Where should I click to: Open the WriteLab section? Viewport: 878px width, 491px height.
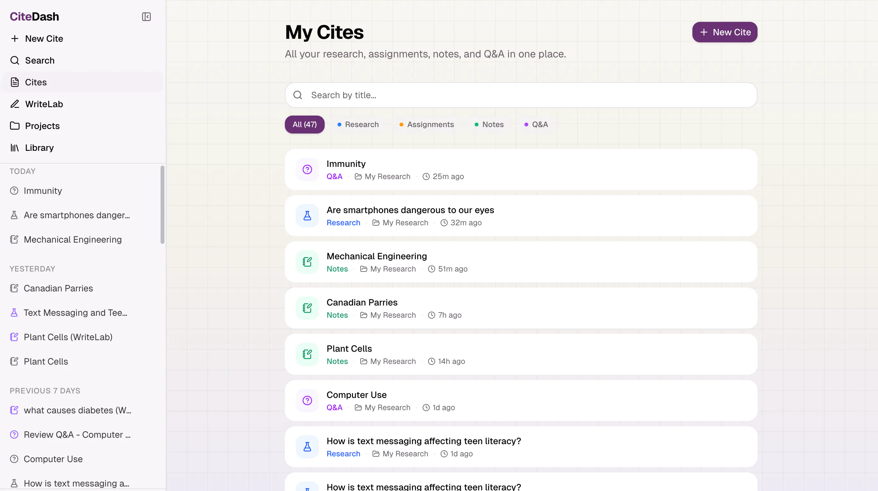(82, 104)
